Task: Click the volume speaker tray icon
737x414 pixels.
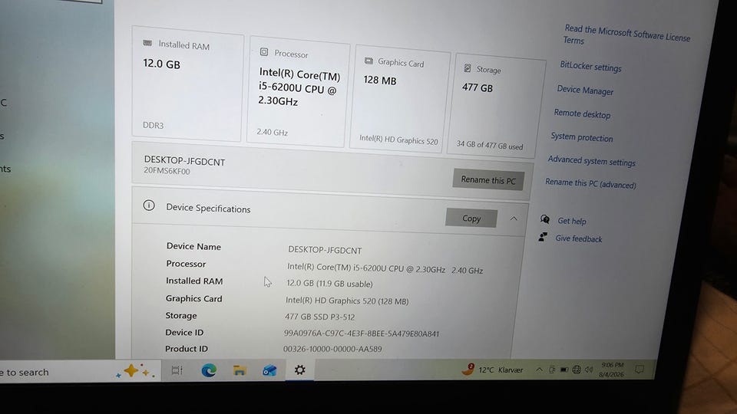Action: click(589, 370)
